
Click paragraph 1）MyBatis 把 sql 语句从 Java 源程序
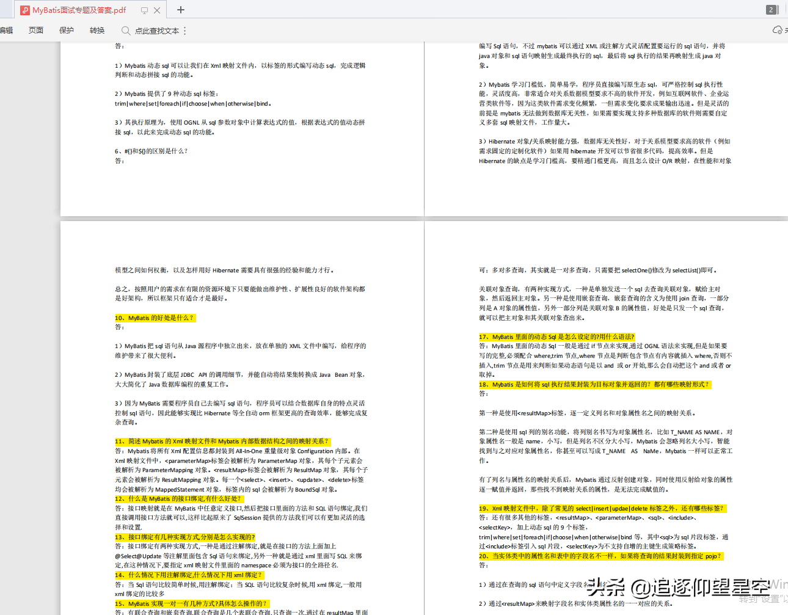(241, 351)
